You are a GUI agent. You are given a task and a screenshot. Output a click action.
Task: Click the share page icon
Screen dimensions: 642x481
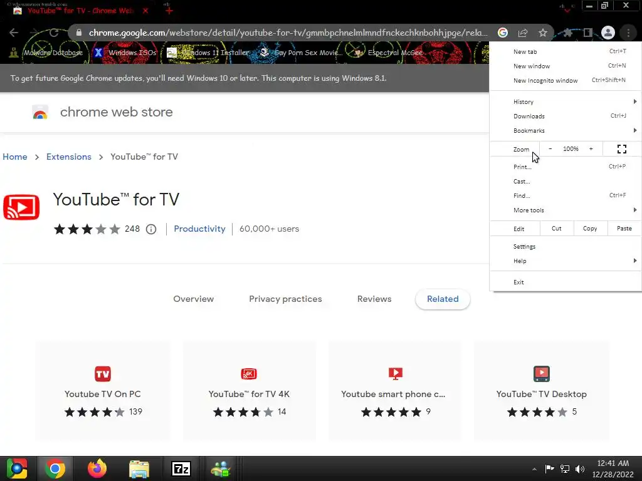(x=523, y=33)
